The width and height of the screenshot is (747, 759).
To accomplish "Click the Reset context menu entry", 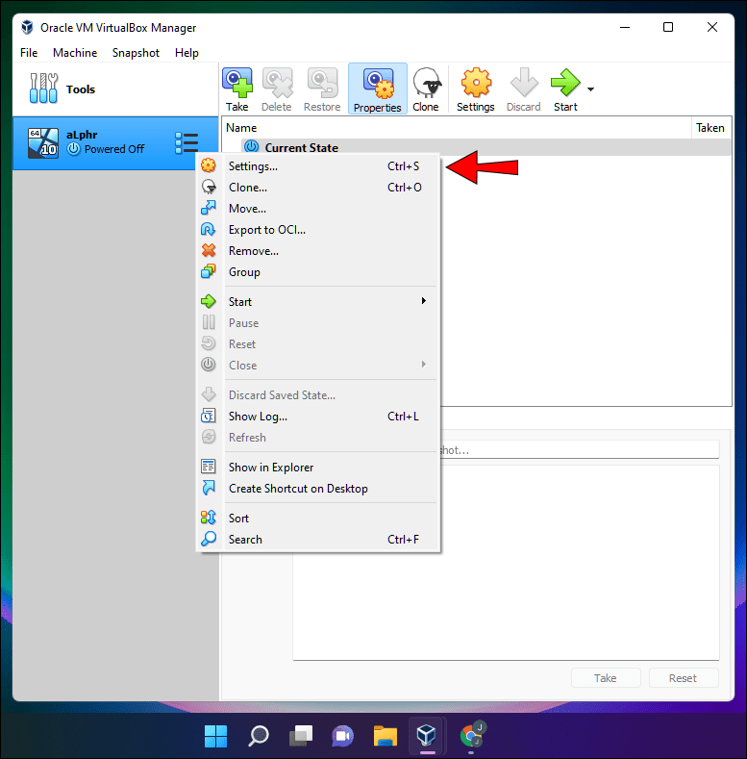I will click(318, 344).
